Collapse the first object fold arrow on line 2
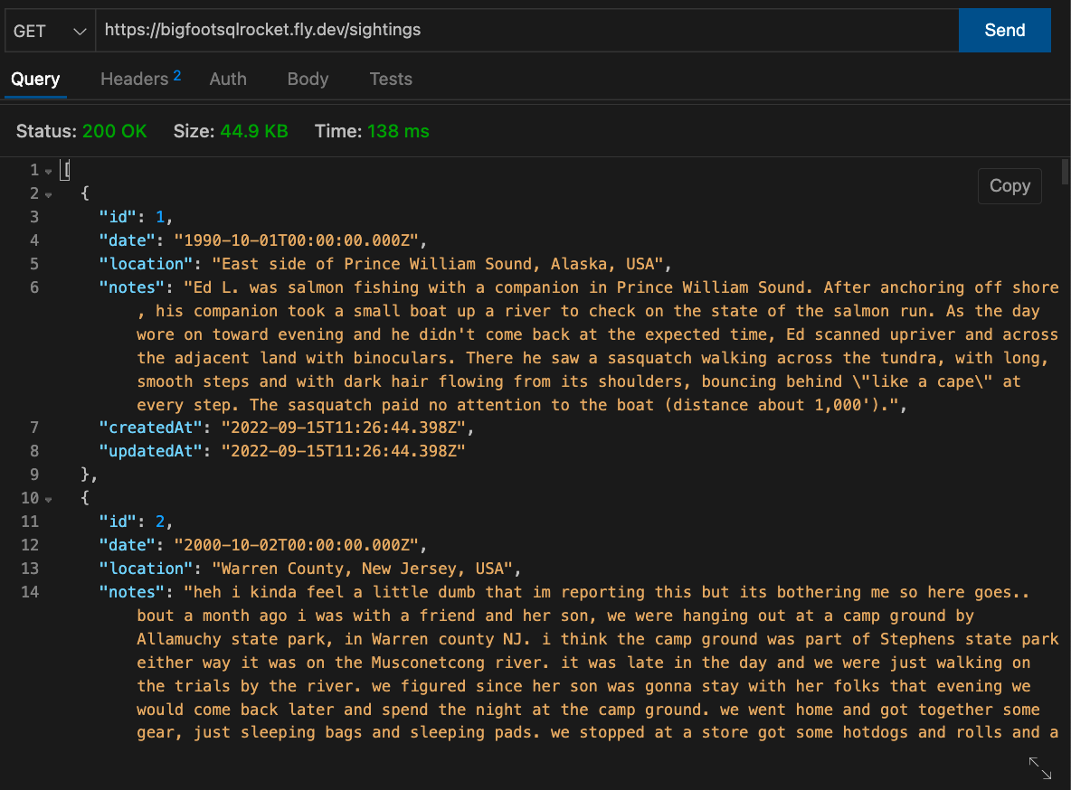The image size is (1071, 790). click(x=48, y=194)
